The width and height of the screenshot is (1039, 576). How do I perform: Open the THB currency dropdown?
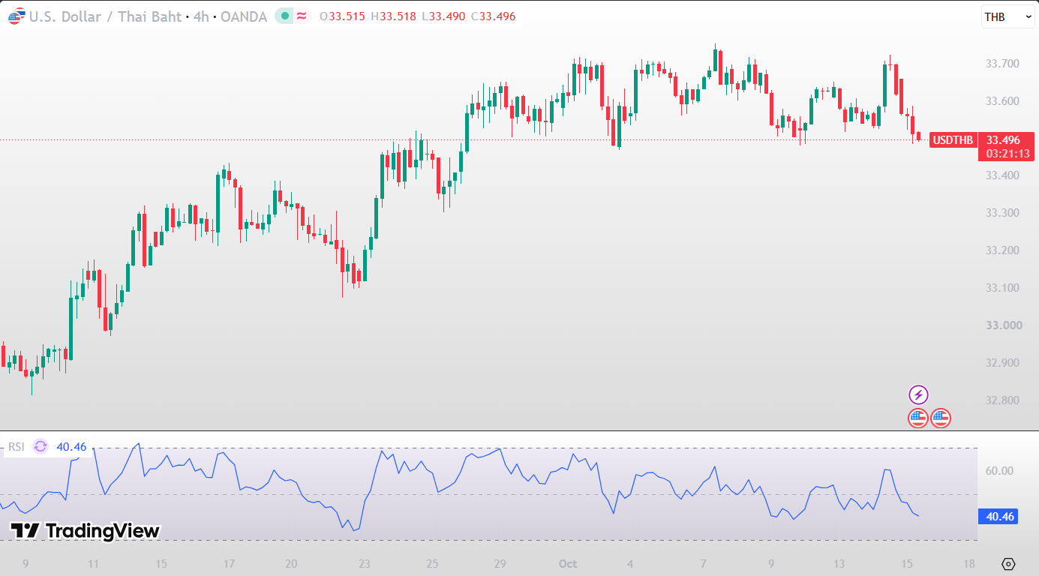point(1007,16)
